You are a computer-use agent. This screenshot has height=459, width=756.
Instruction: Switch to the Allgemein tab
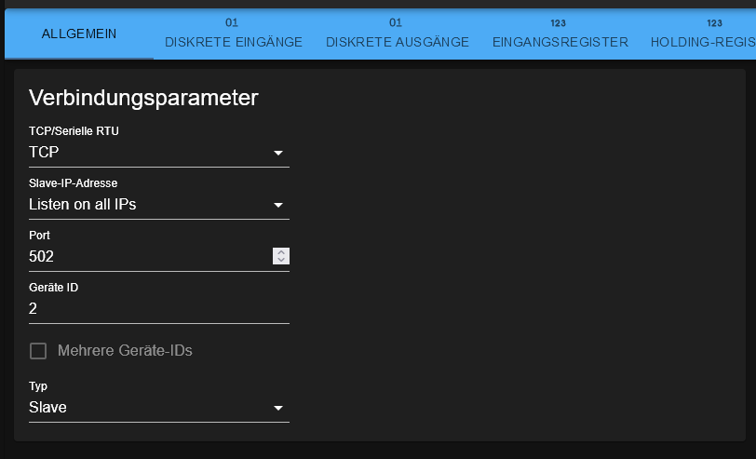pos(79,34)
